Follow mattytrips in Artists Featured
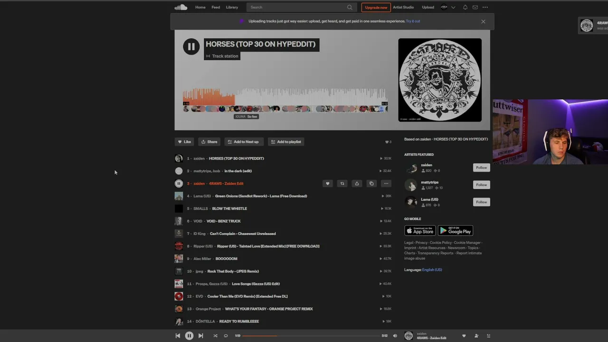 point(481,185)
